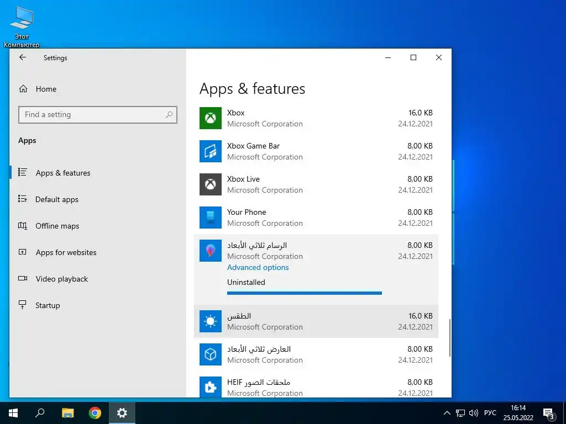Open Default apps section

57,199
